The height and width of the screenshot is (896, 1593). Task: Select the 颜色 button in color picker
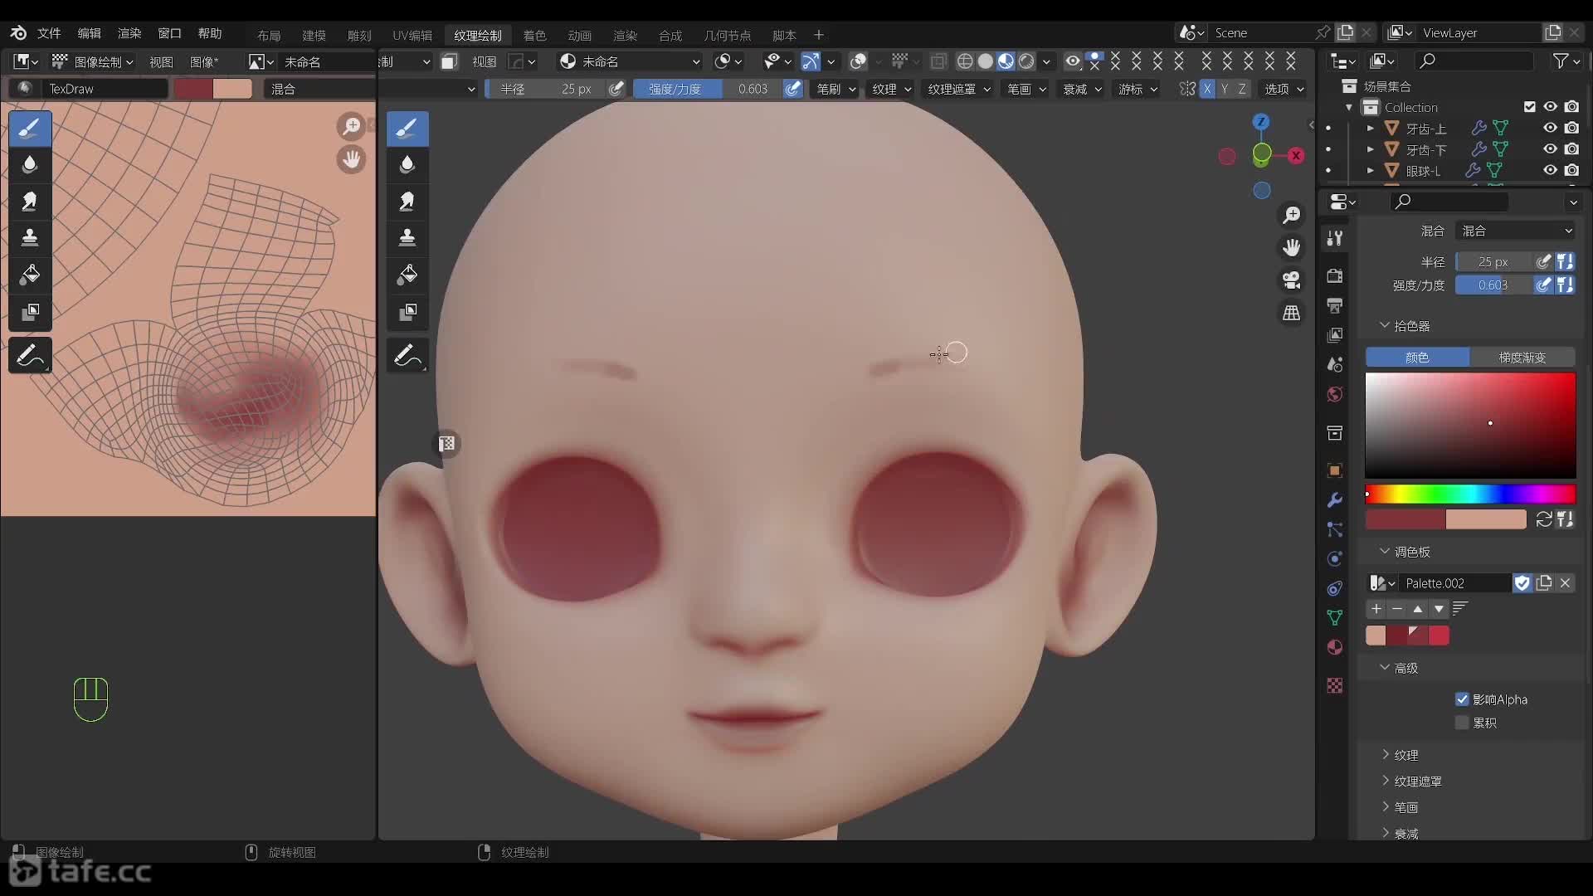click(x=1417, y=358)
